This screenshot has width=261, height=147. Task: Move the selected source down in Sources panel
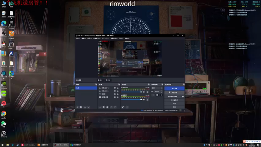(x=115, y=107)
